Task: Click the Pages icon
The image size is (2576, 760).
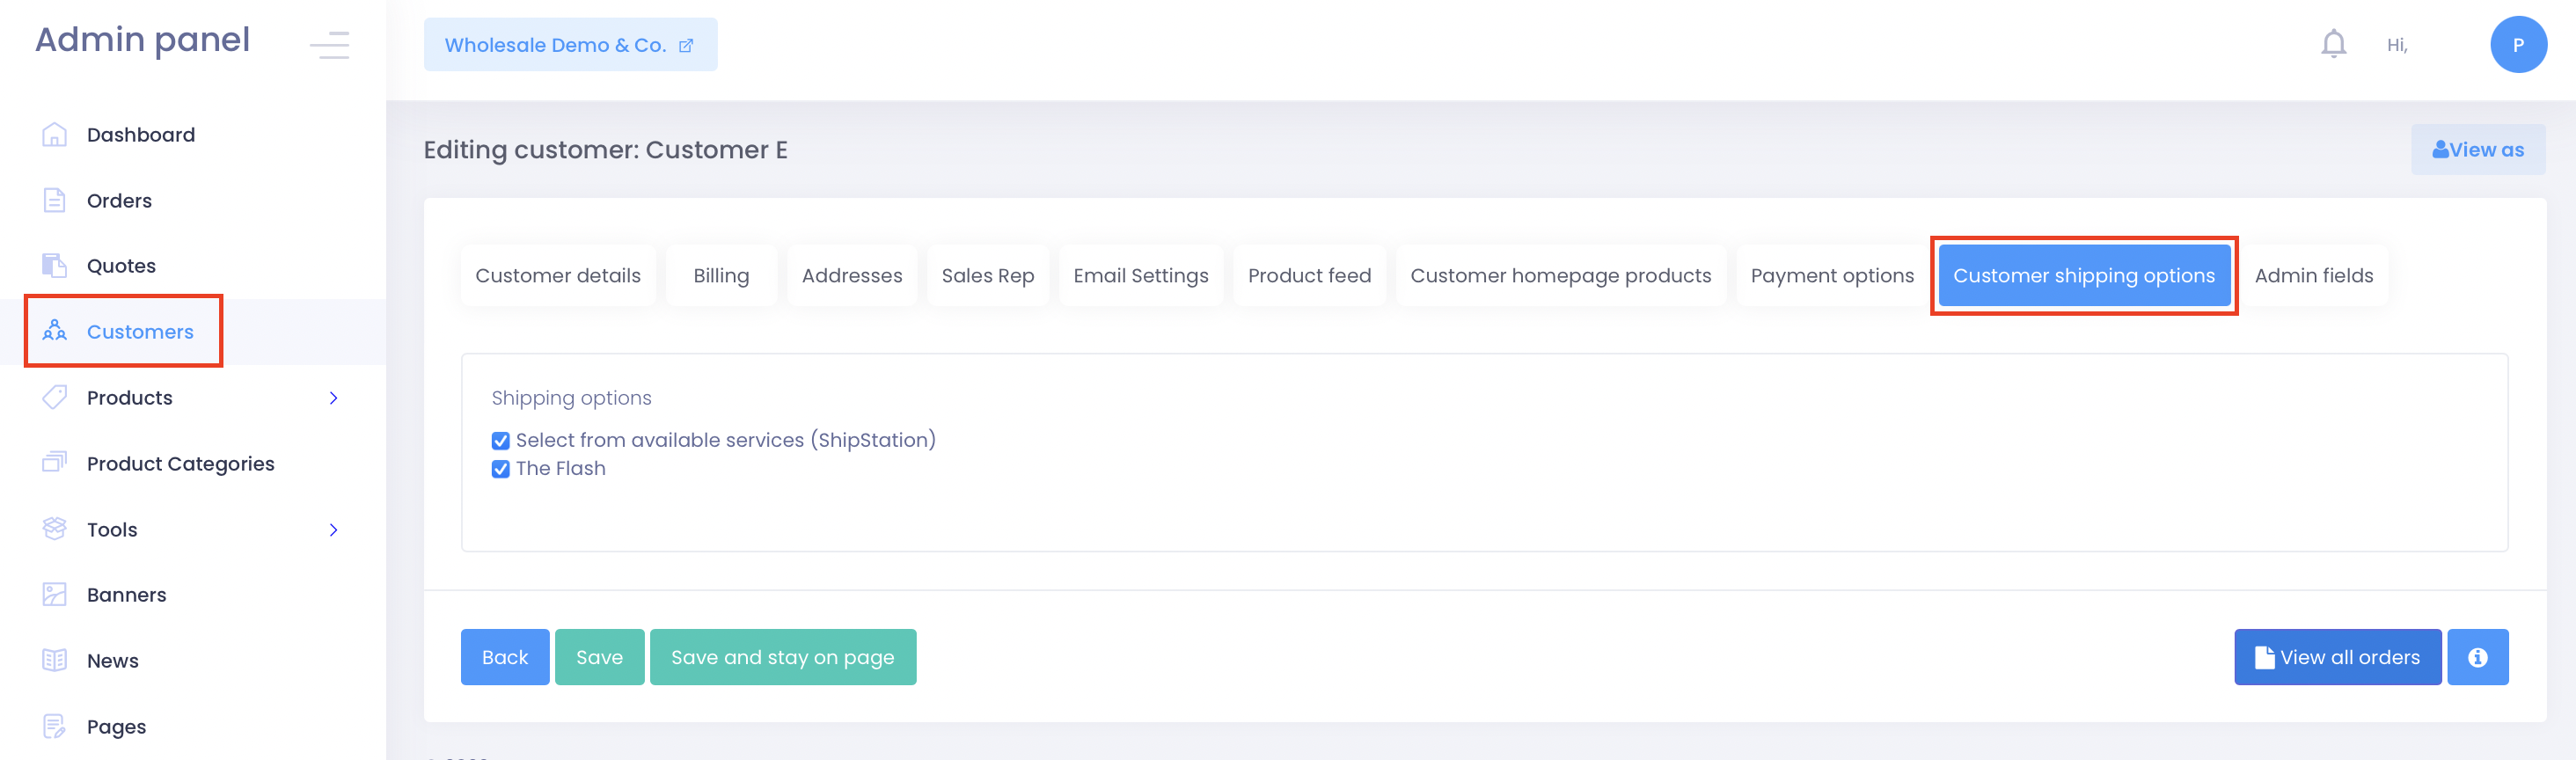Action: (x=54, y=726)
